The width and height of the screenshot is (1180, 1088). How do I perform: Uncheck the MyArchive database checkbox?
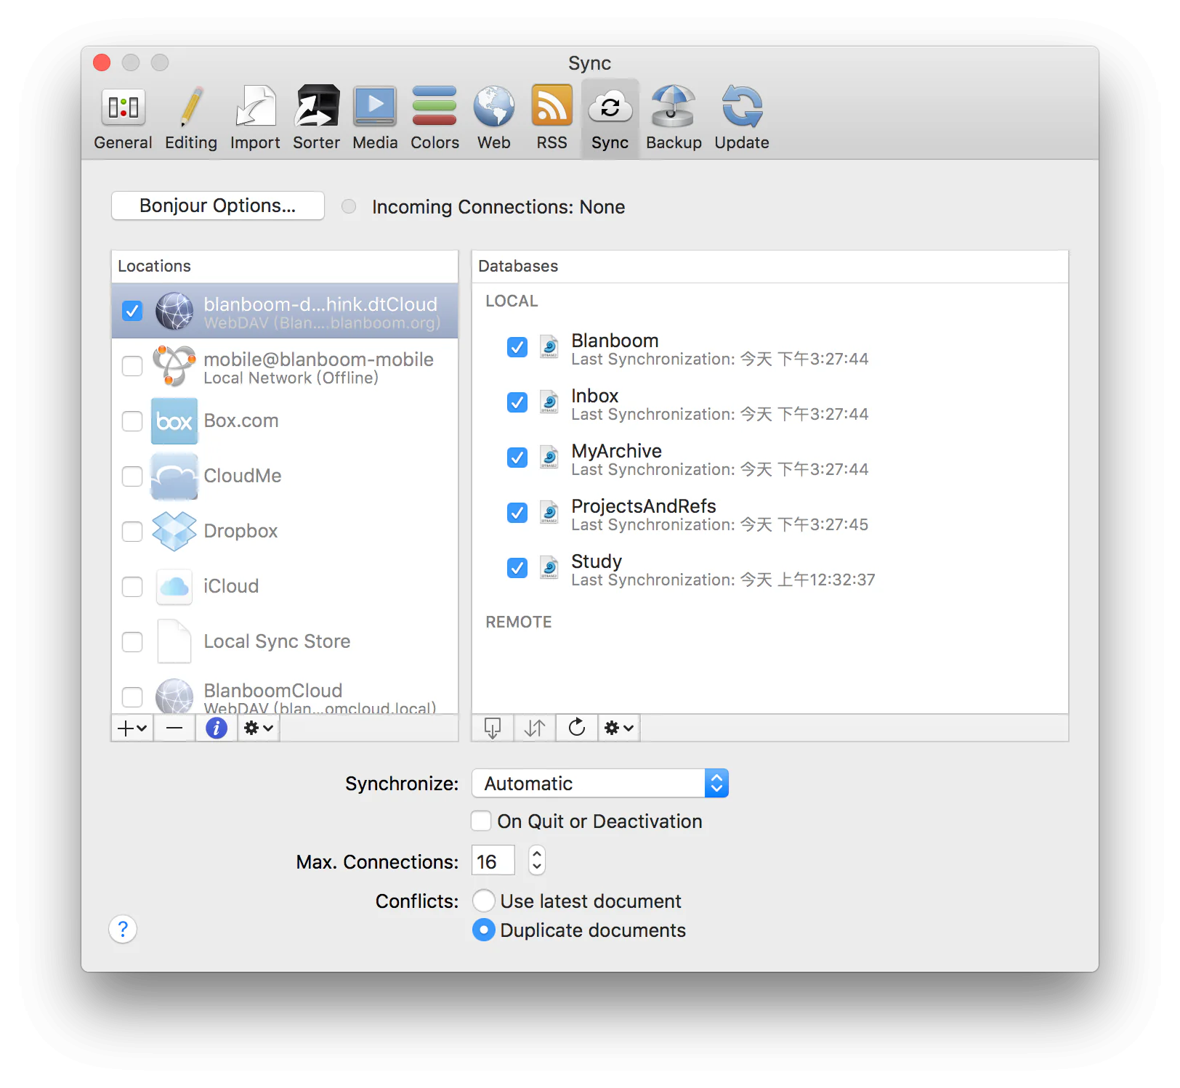pos(517,458)
